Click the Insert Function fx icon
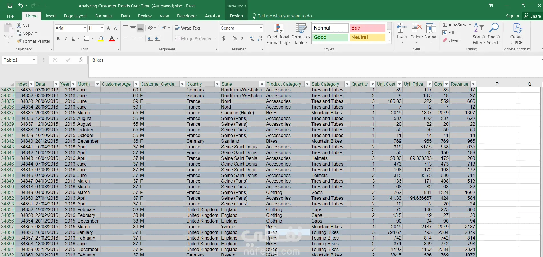The height and width of the screenshot is (257, 543). 80,60
